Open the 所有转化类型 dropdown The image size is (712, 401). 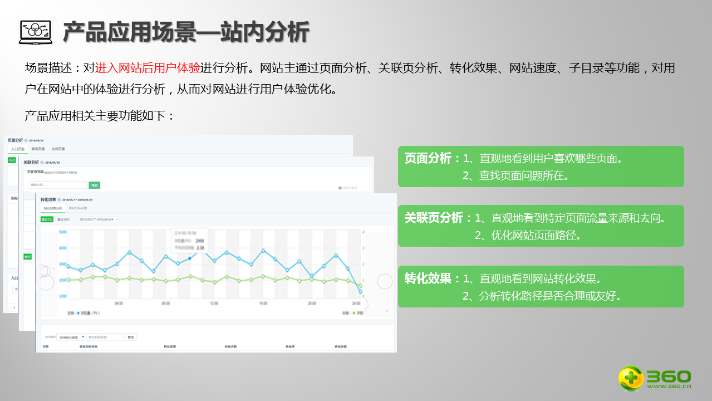(x=72, y=337)
